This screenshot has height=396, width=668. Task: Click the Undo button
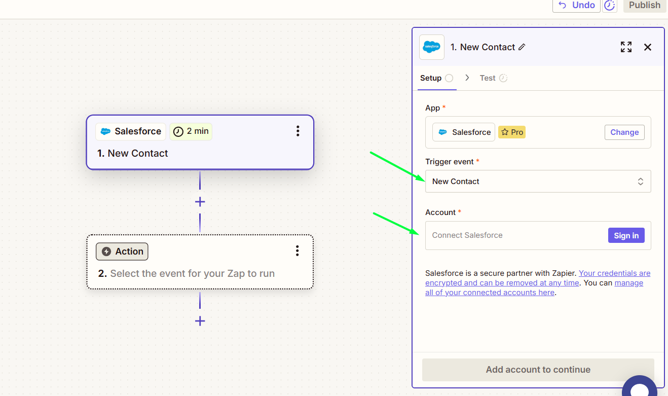click(576, 6)
